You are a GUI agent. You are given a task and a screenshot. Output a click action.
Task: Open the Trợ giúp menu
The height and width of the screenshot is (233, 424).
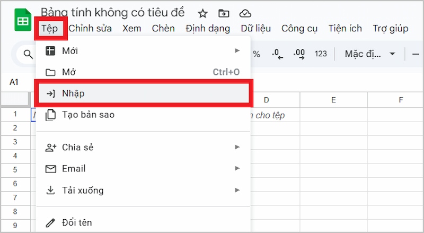[x=391, y=29]
